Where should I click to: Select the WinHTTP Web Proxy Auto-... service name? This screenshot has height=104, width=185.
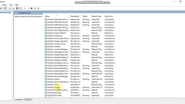click(58, 90)
